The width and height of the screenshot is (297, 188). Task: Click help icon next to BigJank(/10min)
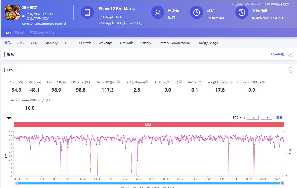(180, 82)
